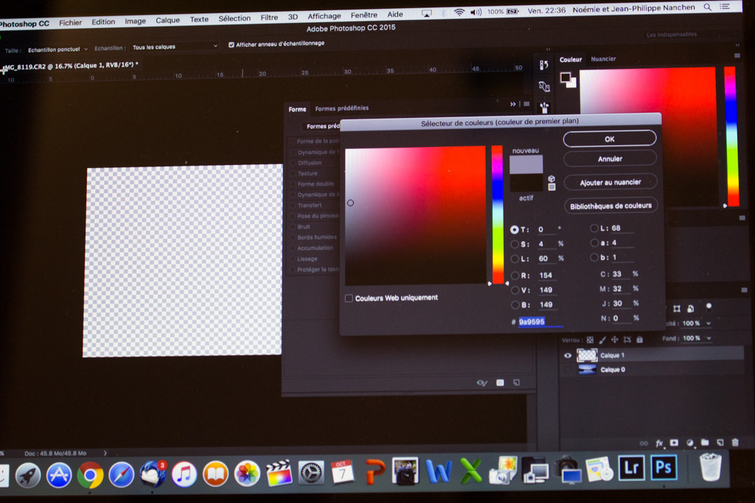Create a new layer group folder

(x=705, y=442)
